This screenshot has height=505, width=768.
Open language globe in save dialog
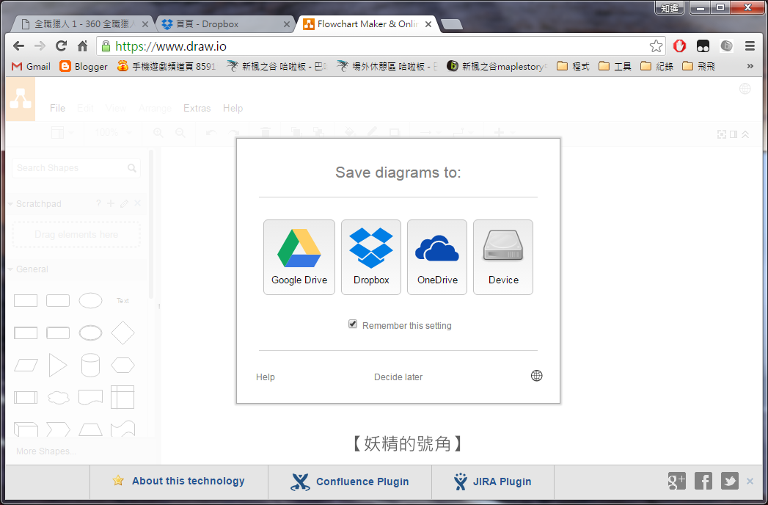537,376
